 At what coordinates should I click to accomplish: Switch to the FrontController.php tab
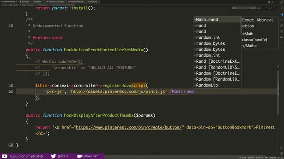pyautogui.click(x=76, y=2)
